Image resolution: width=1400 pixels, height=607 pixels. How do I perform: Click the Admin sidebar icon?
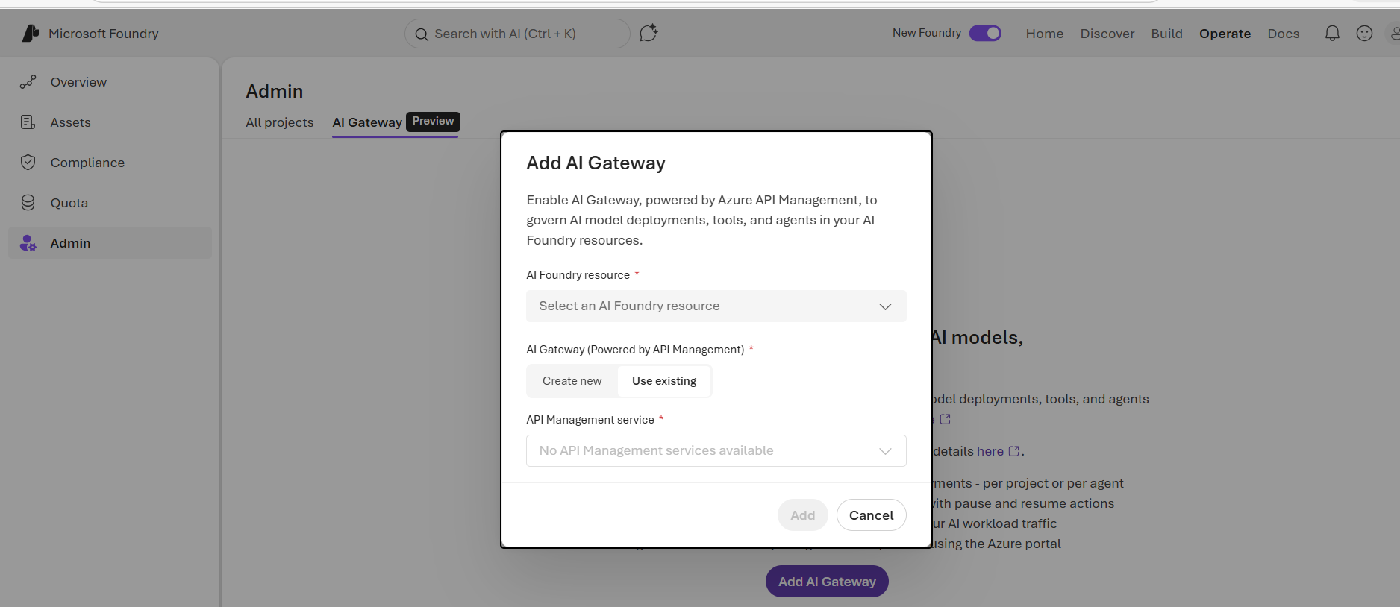click(x=28, y=243)
